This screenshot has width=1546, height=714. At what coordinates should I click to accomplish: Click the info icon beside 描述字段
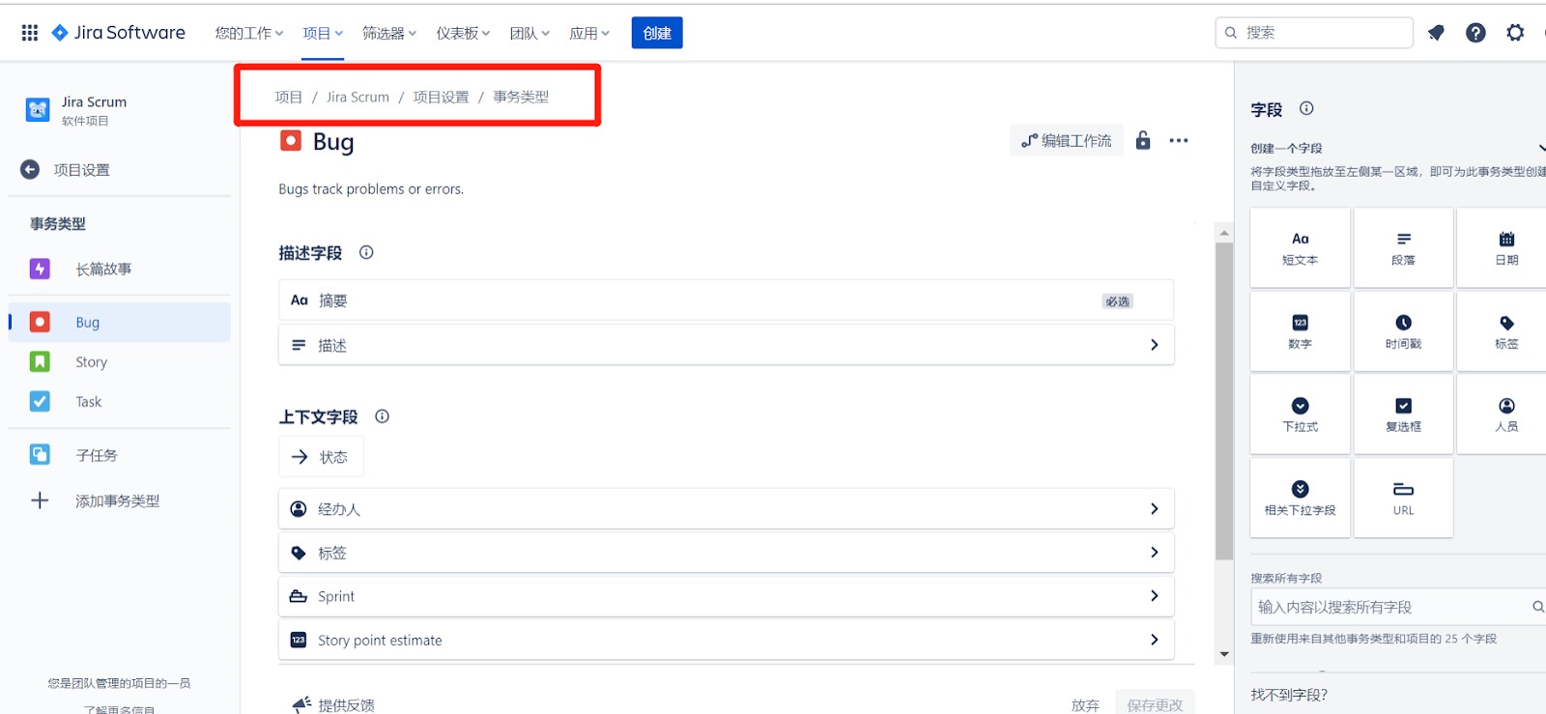click(x=366, y=252)
